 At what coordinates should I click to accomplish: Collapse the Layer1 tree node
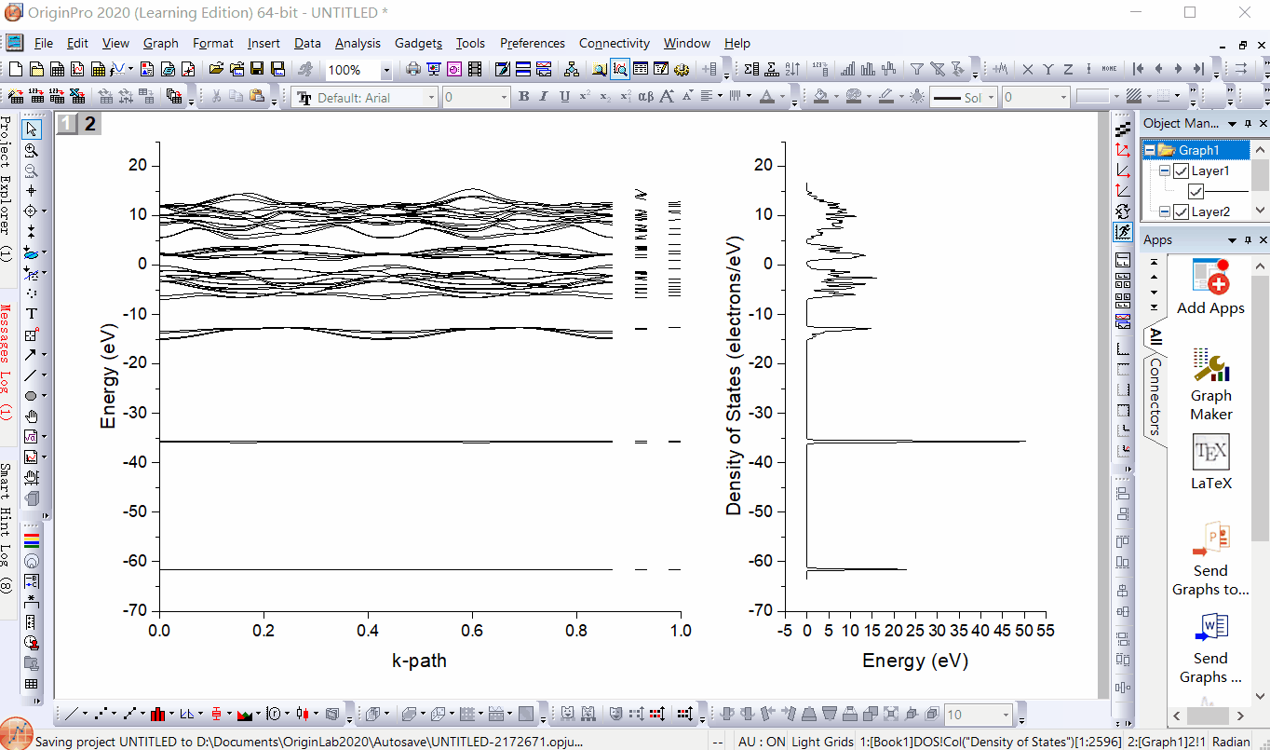pos(1165,171)
